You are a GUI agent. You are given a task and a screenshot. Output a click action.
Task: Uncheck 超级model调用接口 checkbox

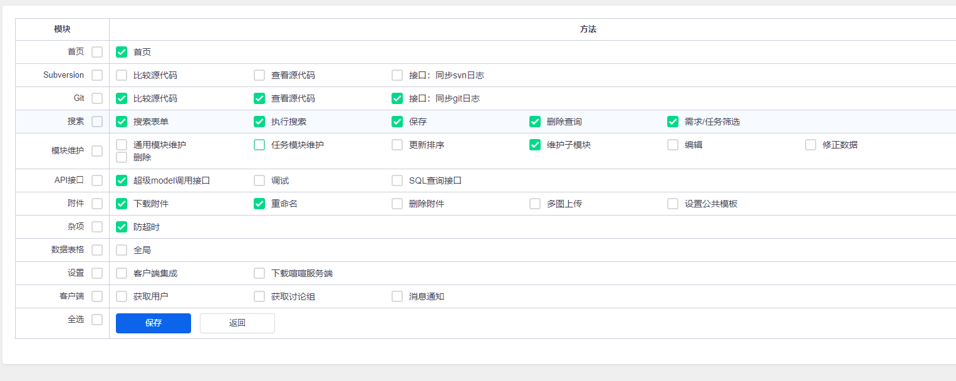coord(122,180)
